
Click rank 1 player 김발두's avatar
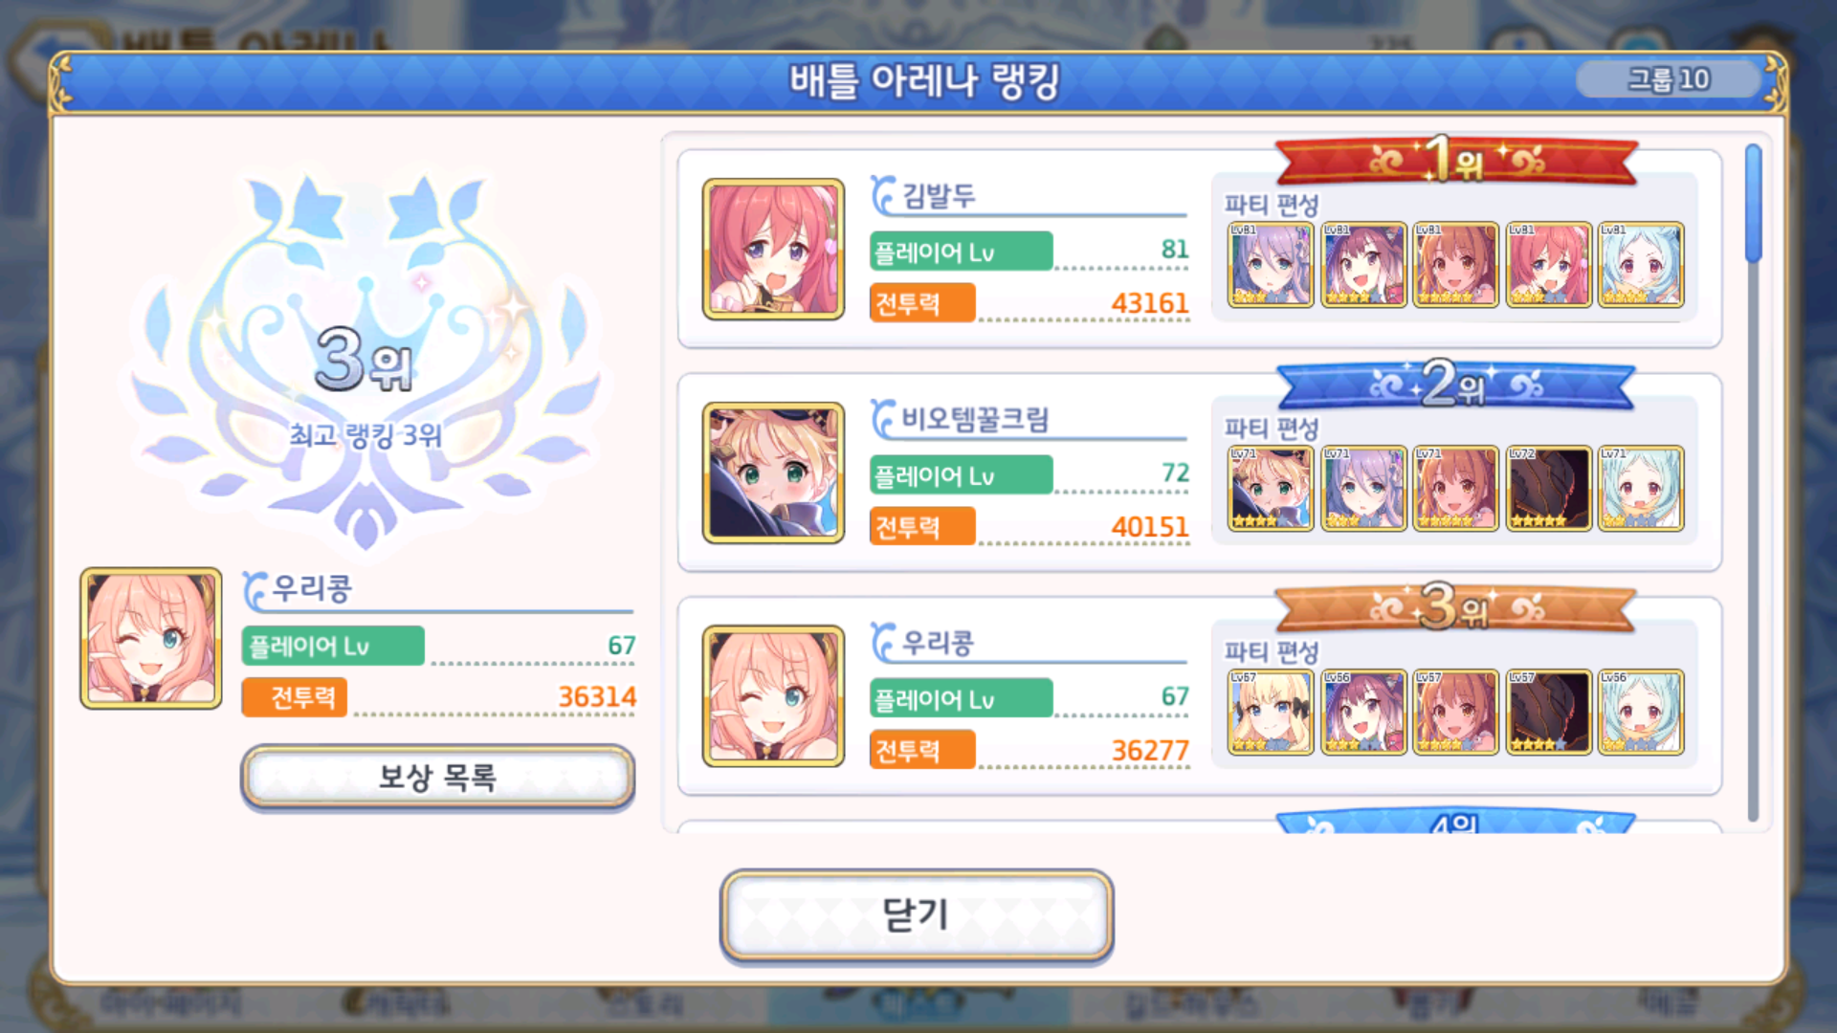773,249
